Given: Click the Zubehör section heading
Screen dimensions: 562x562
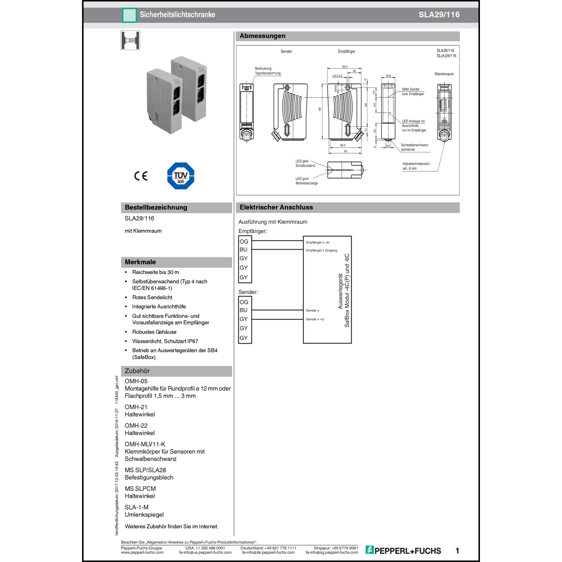Looking at the screenshot, I should pyautogui.click(x=137, y=371).
